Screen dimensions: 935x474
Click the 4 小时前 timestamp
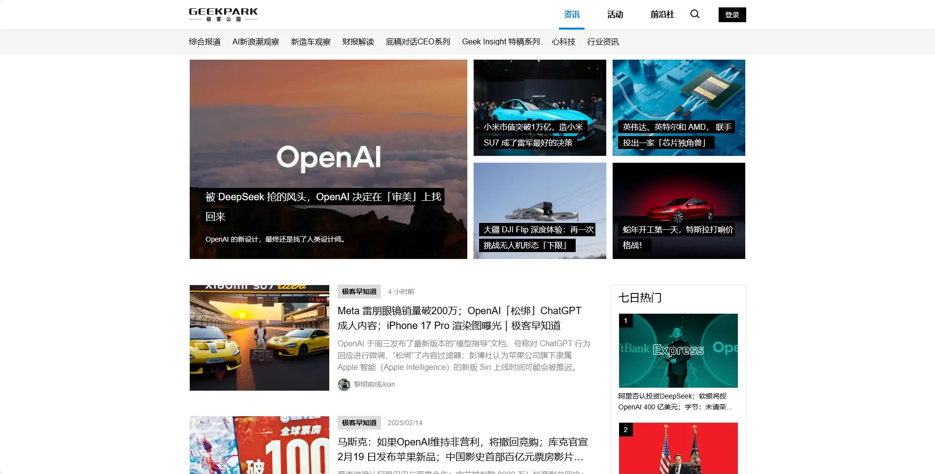tap(401, 292)
